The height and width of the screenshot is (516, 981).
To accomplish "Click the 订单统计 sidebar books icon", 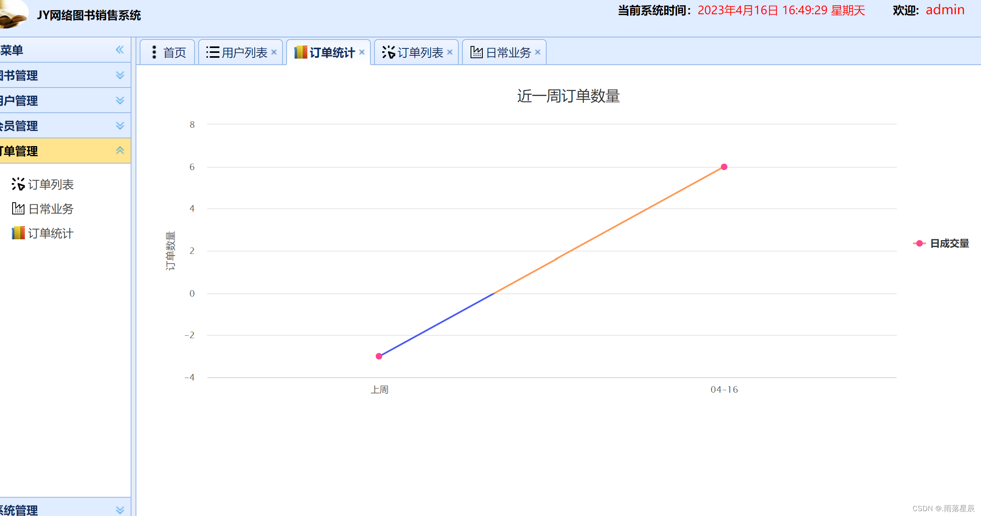I will point(18,233).
